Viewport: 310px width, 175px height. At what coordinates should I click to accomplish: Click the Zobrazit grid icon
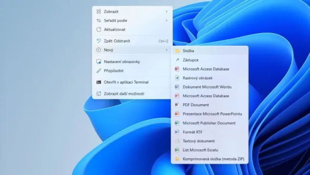click(99, 11)
